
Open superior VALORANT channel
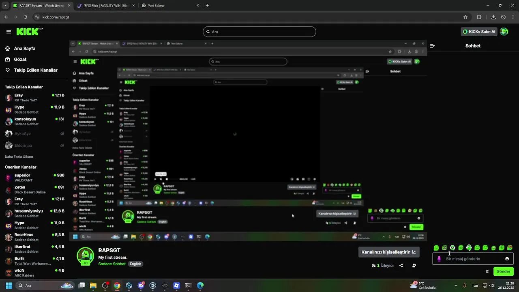(x=34, y=178)
